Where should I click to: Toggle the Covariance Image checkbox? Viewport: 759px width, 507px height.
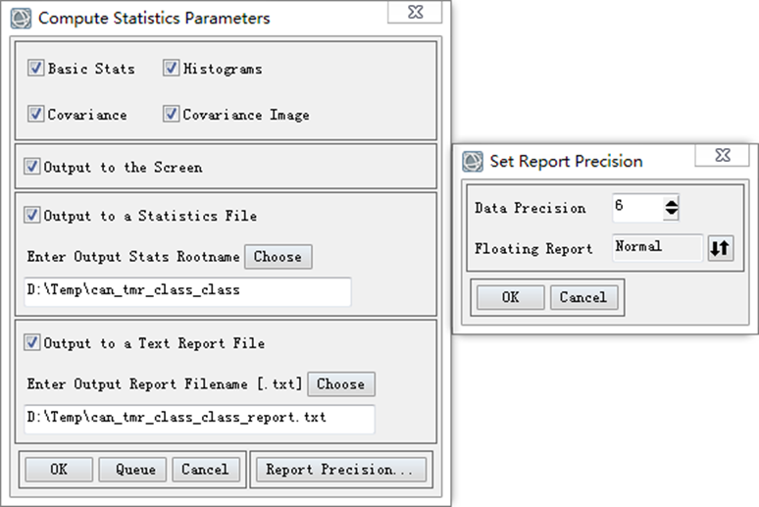[172, 114]
